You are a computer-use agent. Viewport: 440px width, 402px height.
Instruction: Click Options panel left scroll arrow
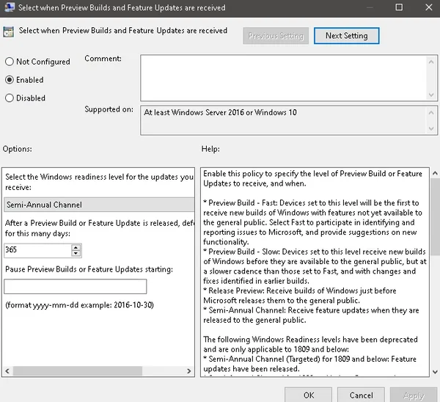tap(7, 371)
